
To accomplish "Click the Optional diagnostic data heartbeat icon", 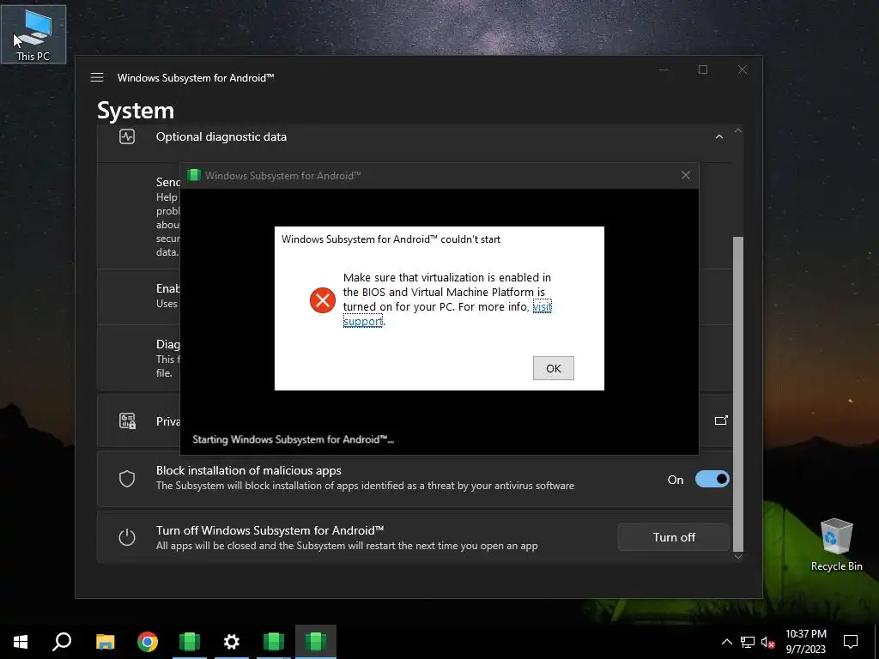I will click(x=127, y=136).
